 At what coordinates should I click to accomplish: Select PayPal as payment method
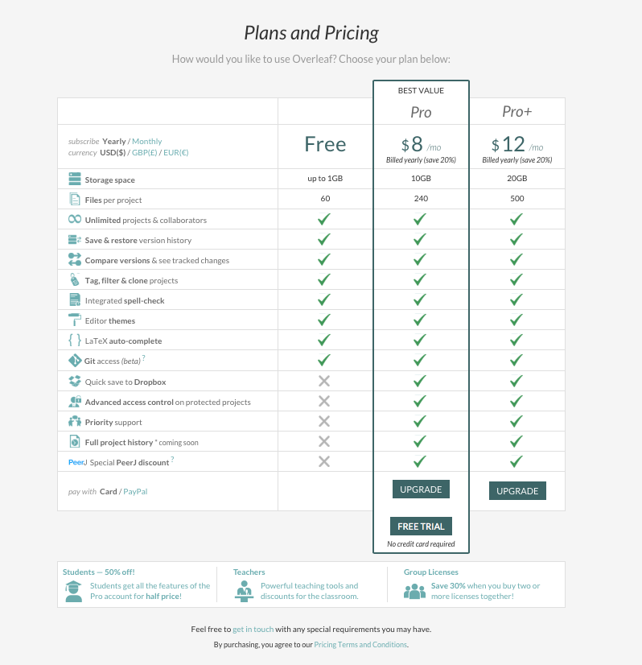(x=135, y=492)
